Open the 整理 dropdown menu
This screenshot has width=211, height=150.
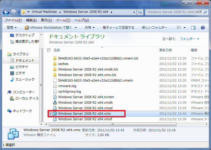(12, 27)
